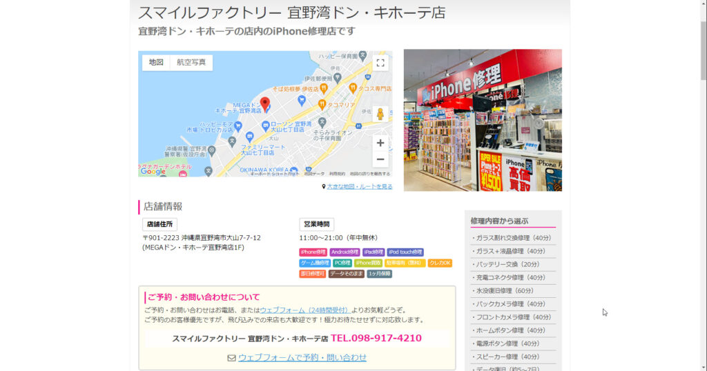707x371 pixels.
Task: Open ウェブフォーム（24時間受付）link
Action: tap(304, 310)
